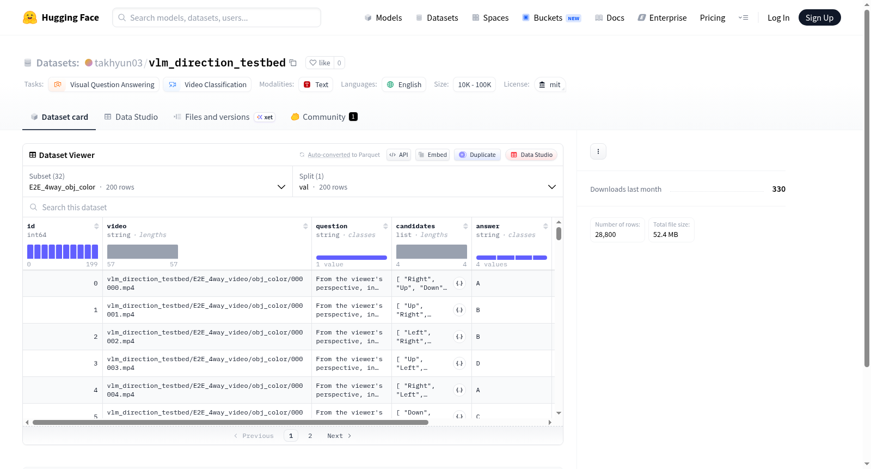Sort by the answer column
871x469 pixels.
pyautogui.click(x=545, y=226)
